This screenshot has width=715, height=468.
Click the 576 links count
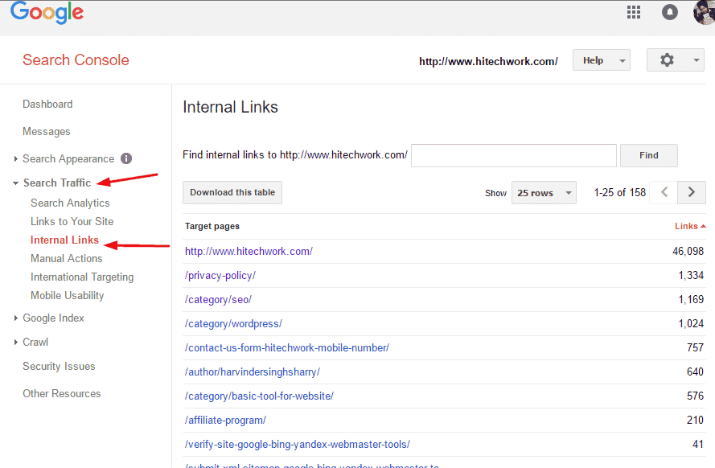coord(695,396)
